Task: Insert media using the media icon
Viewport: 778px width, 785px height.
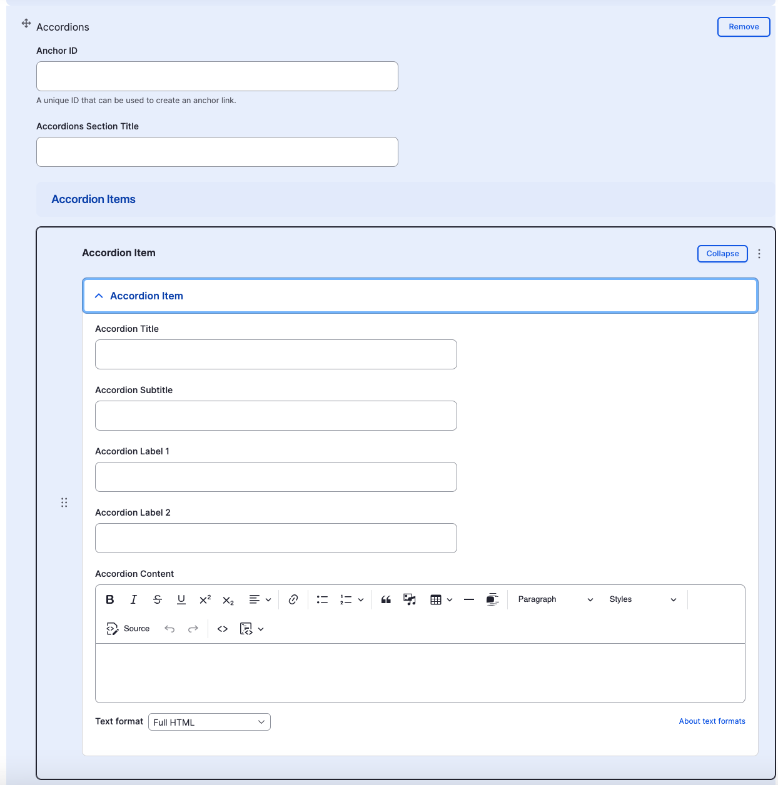Action: coord(410,599)
